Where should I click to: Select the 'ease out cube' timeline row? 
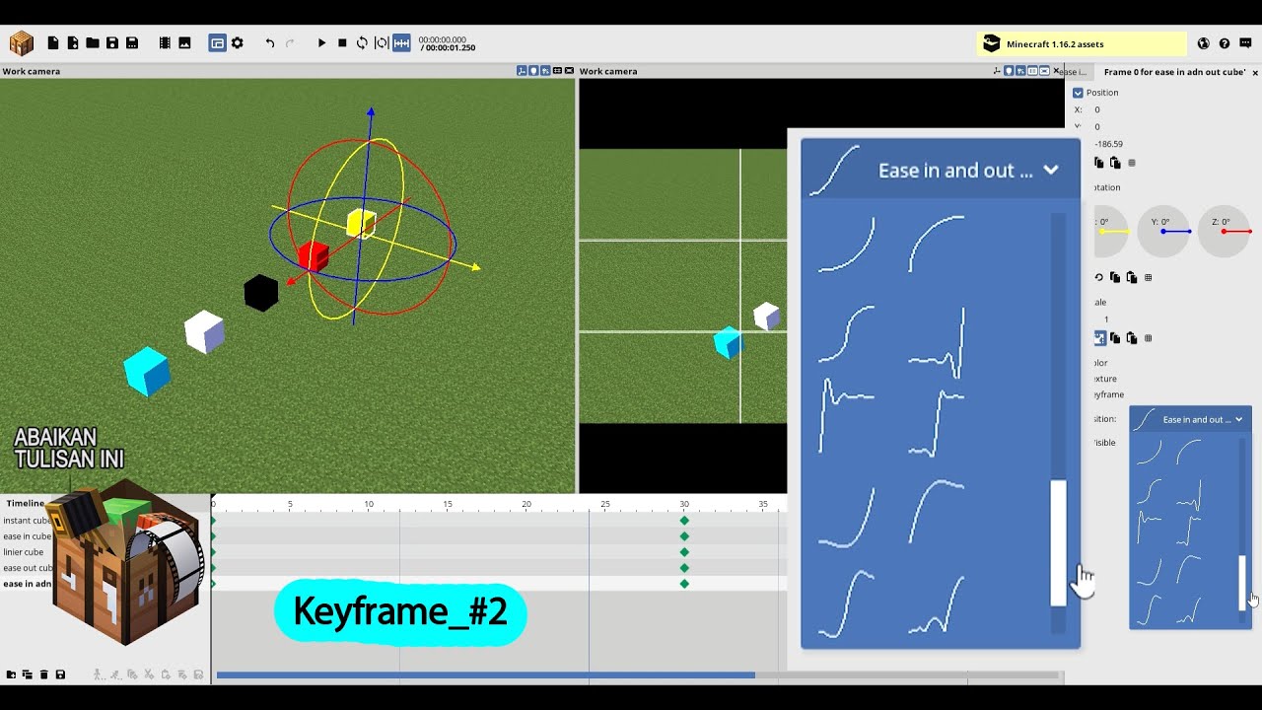(x=28, y=568)
